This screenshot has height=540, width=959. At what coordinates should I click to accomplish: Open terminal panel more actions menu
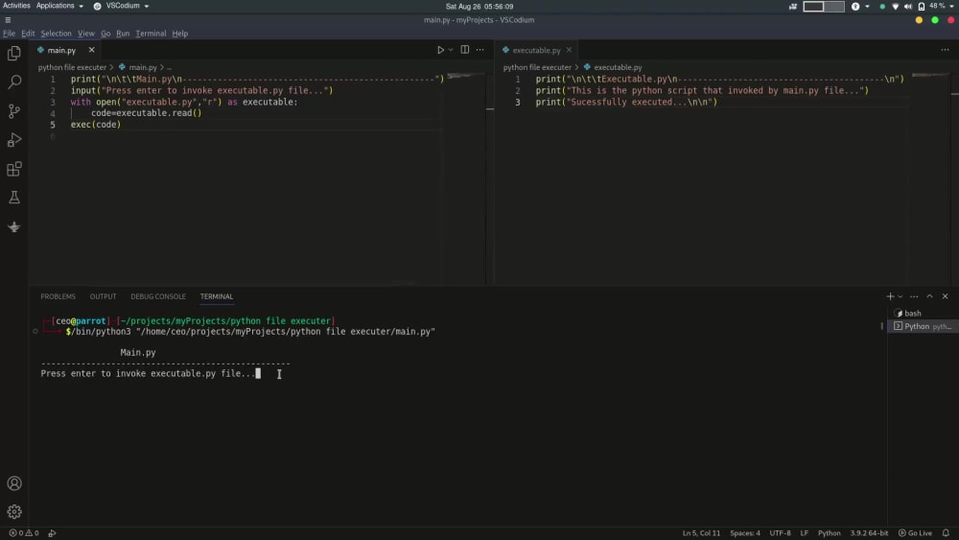(x=914, y=296)
